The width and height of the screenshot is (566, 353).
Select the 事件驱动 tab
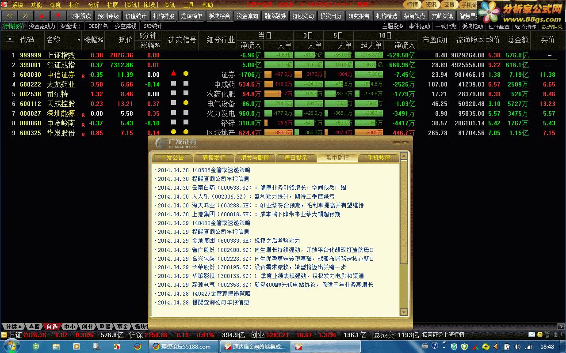click(x=419, y=26)
